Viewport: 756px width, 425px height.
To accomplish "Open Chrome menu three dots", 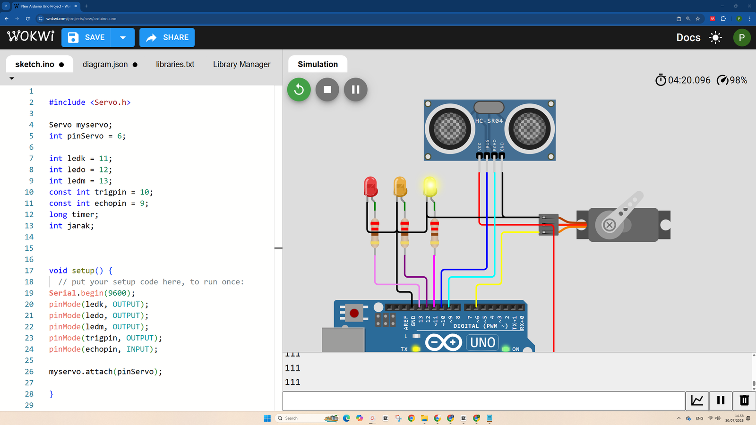I will pyautogui.click(x=750, y=19).
